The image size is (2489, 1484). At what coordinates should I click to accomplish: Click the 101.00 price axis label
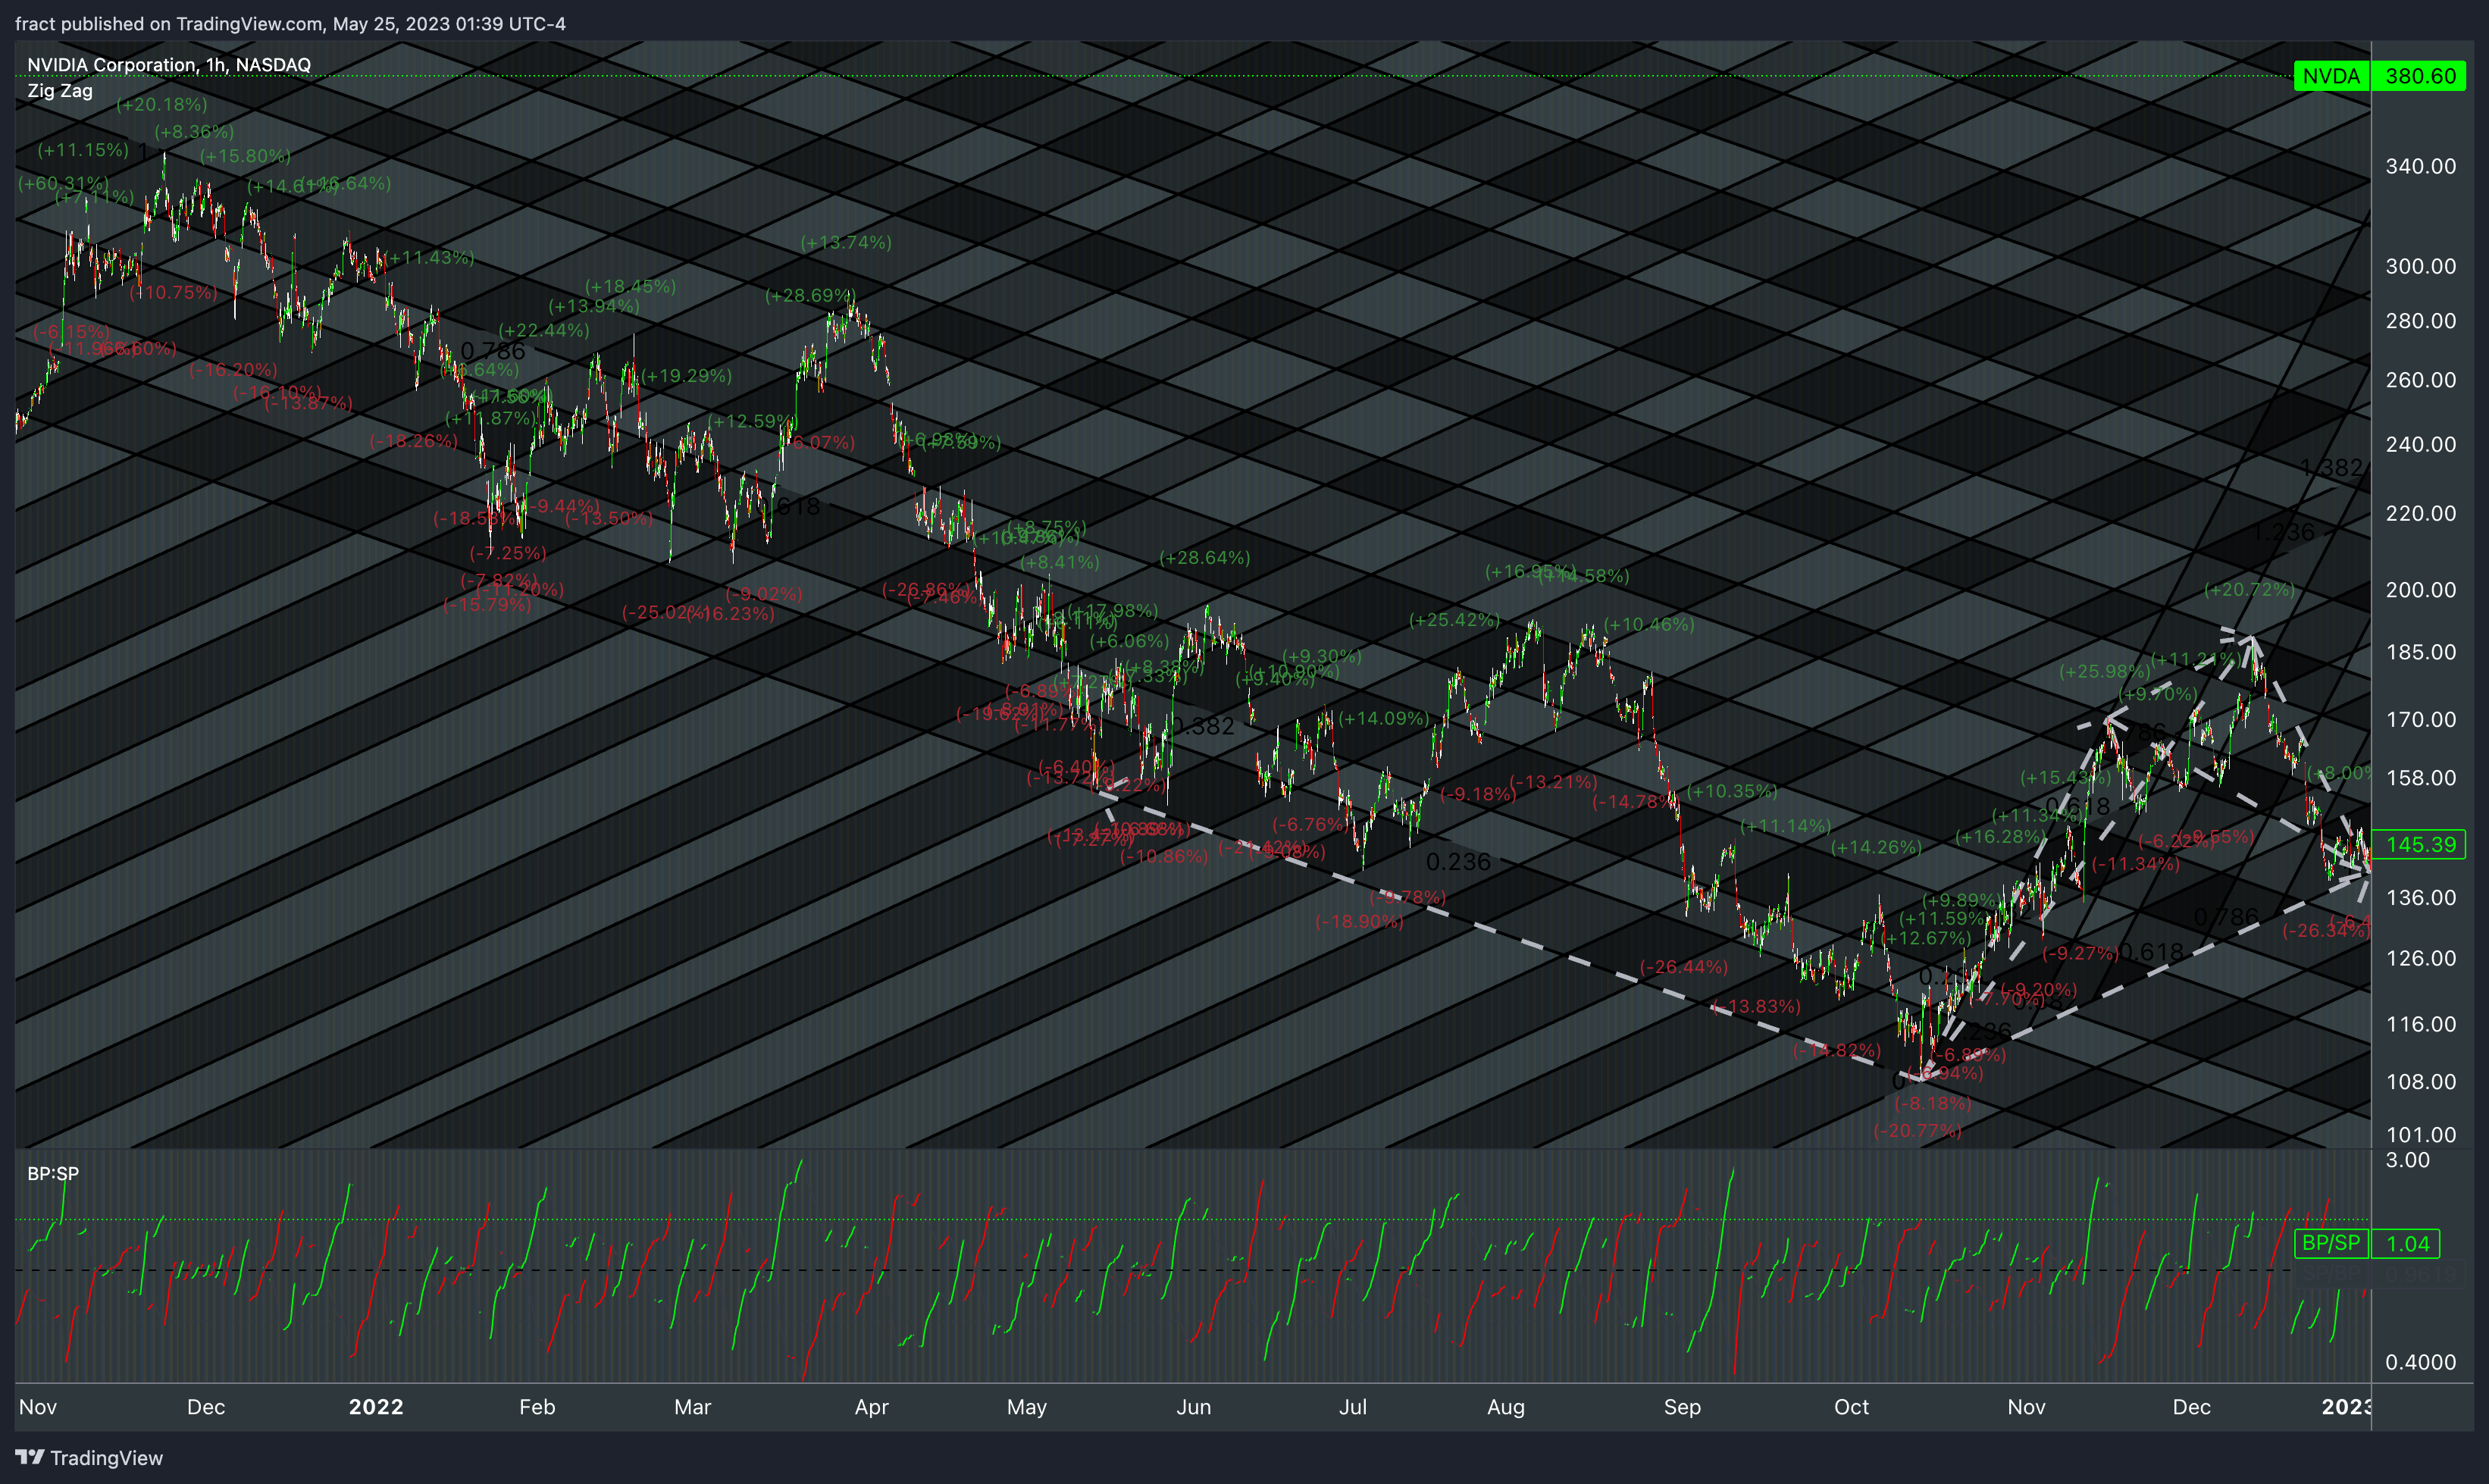point(2420,1135)
